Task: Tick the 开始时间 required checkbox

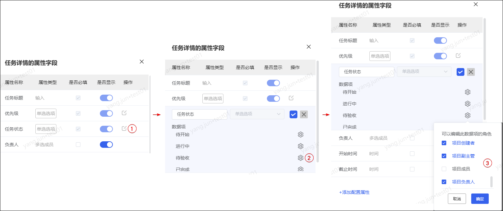Action: pyautogui.click(x=412, y=154)
